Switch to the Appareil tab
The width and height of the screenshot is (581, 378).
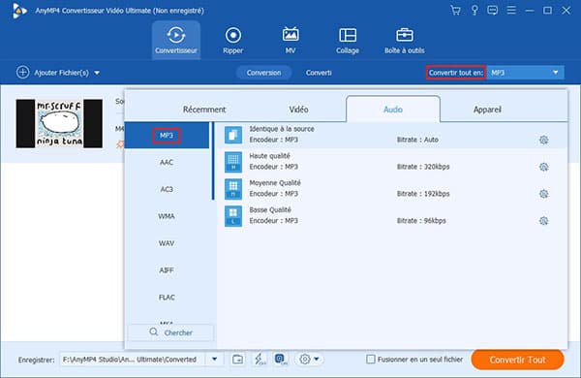coord(487,110)
